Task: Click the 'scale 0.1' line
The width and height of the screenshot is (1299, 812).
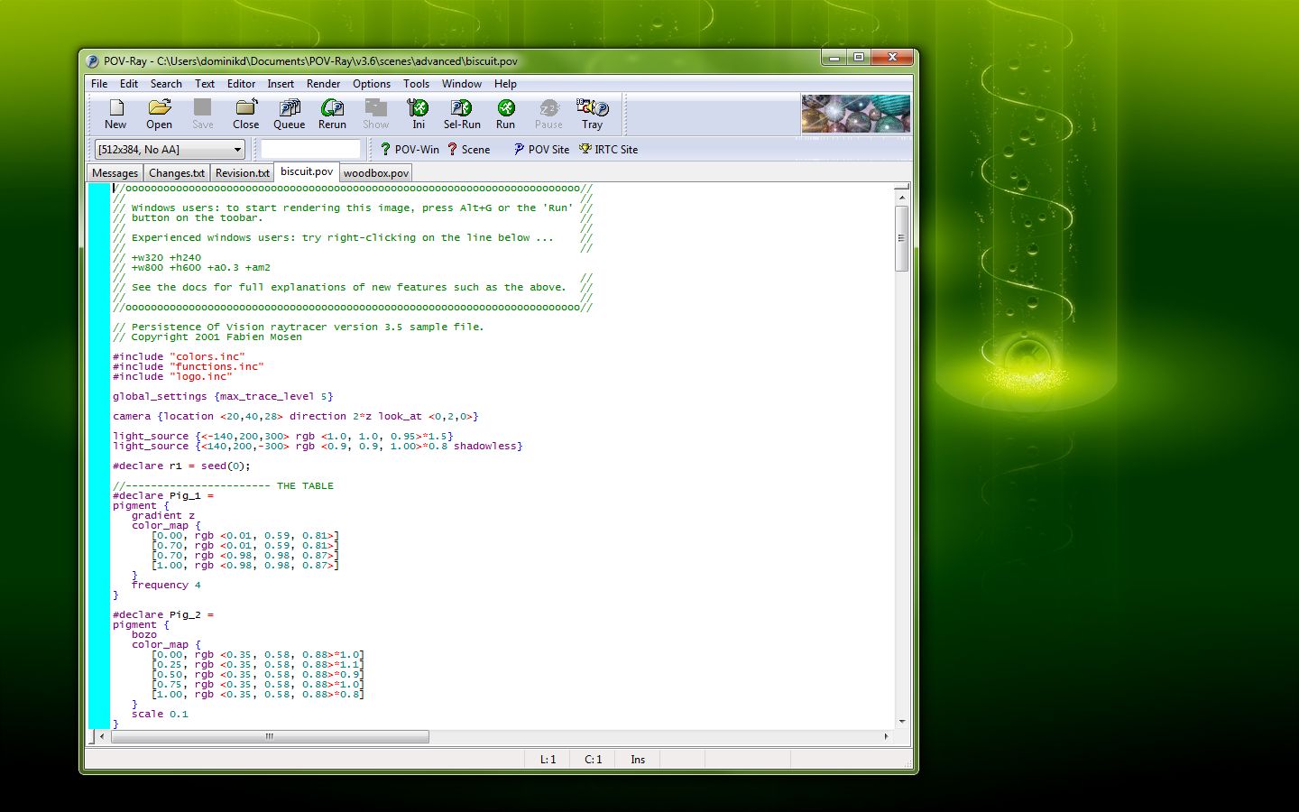Action: point(160,714)
